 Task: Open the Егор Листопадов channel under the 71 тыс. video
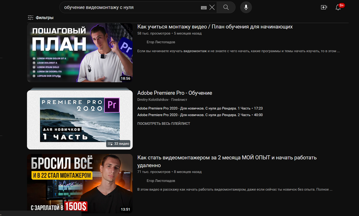(x=161, y=181)
